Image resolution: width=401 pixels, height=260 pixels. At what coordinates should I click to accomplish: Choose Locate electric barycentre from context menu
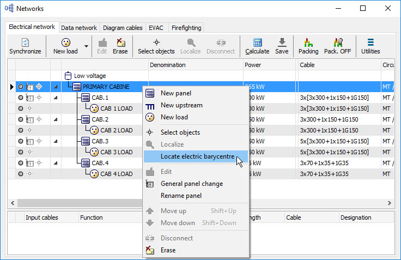pyautogui.click(x=197, y=156)
